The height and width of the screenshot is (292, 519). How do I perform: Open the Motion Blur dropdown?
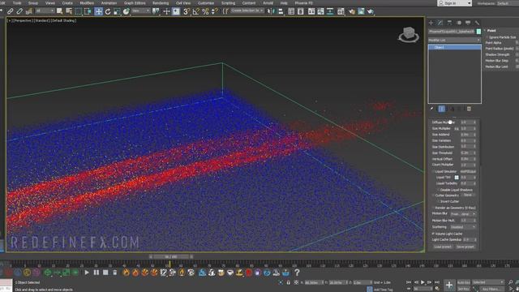(463, 214)
